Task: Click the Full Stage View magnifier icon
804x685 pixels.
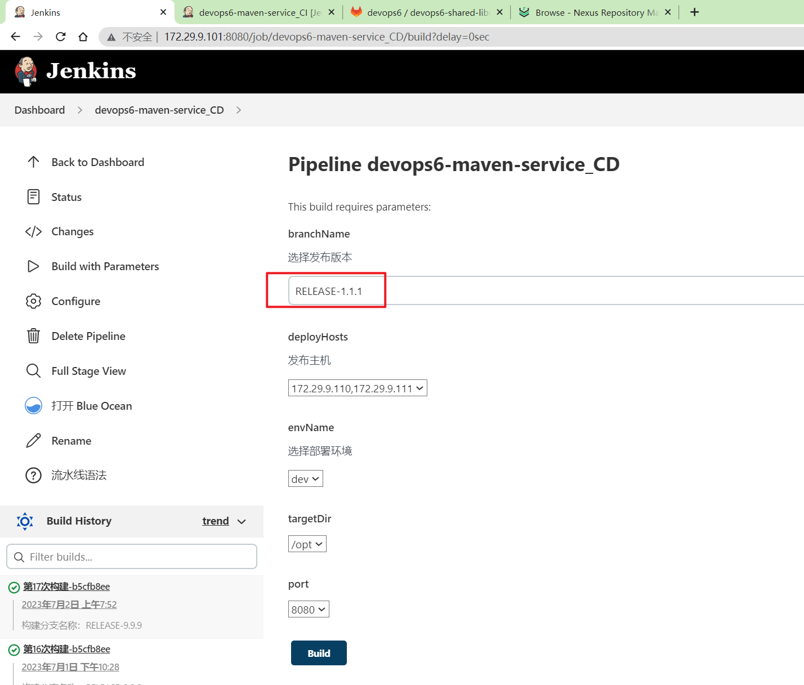Action: point(33,371)
